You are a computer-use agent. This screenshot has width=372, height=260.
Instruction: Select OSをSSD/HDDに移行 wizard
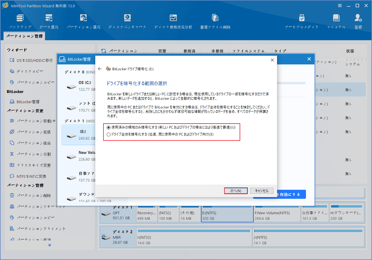[x=31, y=60]
